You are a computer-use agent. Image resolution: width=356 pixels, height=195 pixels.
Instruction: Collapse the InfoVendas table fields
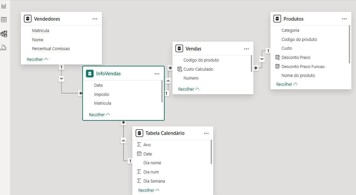(99, 115)
